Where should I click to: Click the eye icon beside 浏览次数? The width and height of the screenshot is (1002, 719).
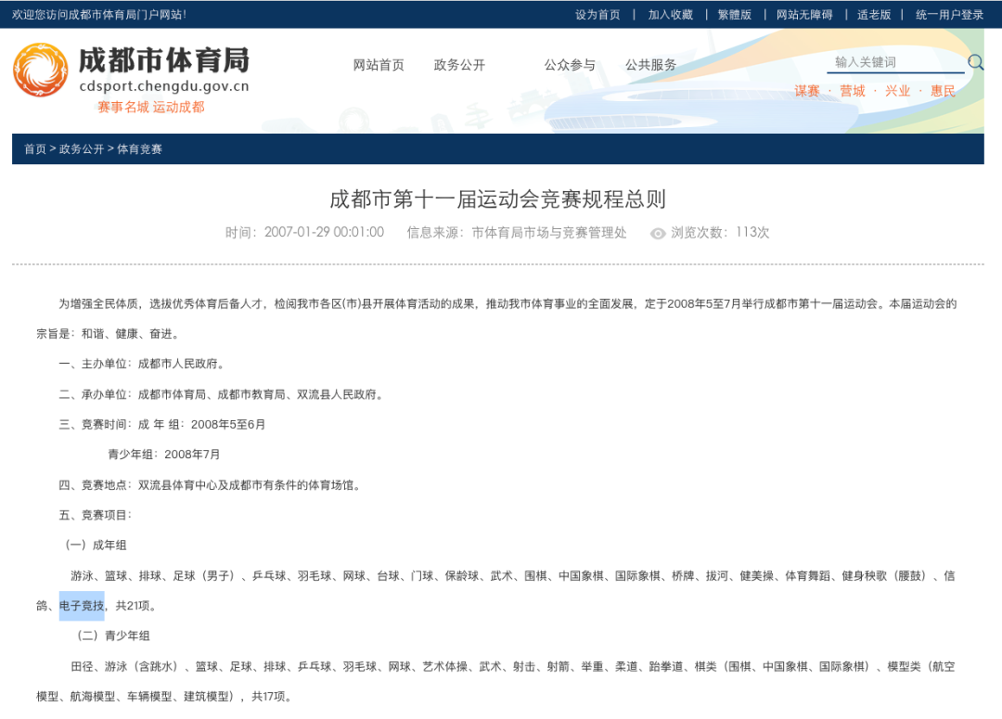click(658, 233)
